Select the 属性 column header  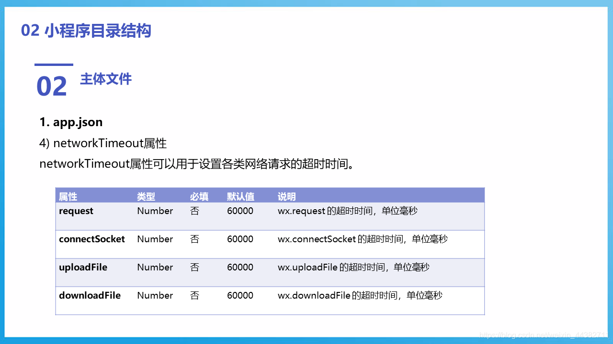[68, 196]
